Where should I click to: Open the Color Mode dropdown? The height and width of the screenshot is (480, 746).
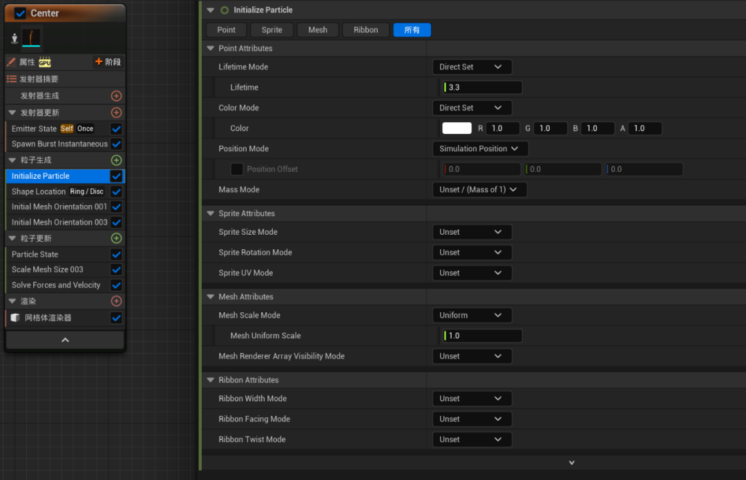click(472, 108)
